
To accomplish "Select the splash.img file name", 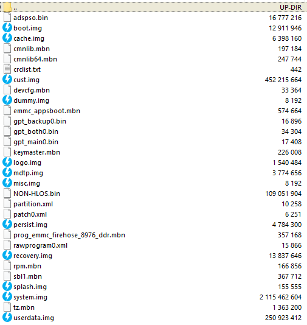I will [30, 287].
